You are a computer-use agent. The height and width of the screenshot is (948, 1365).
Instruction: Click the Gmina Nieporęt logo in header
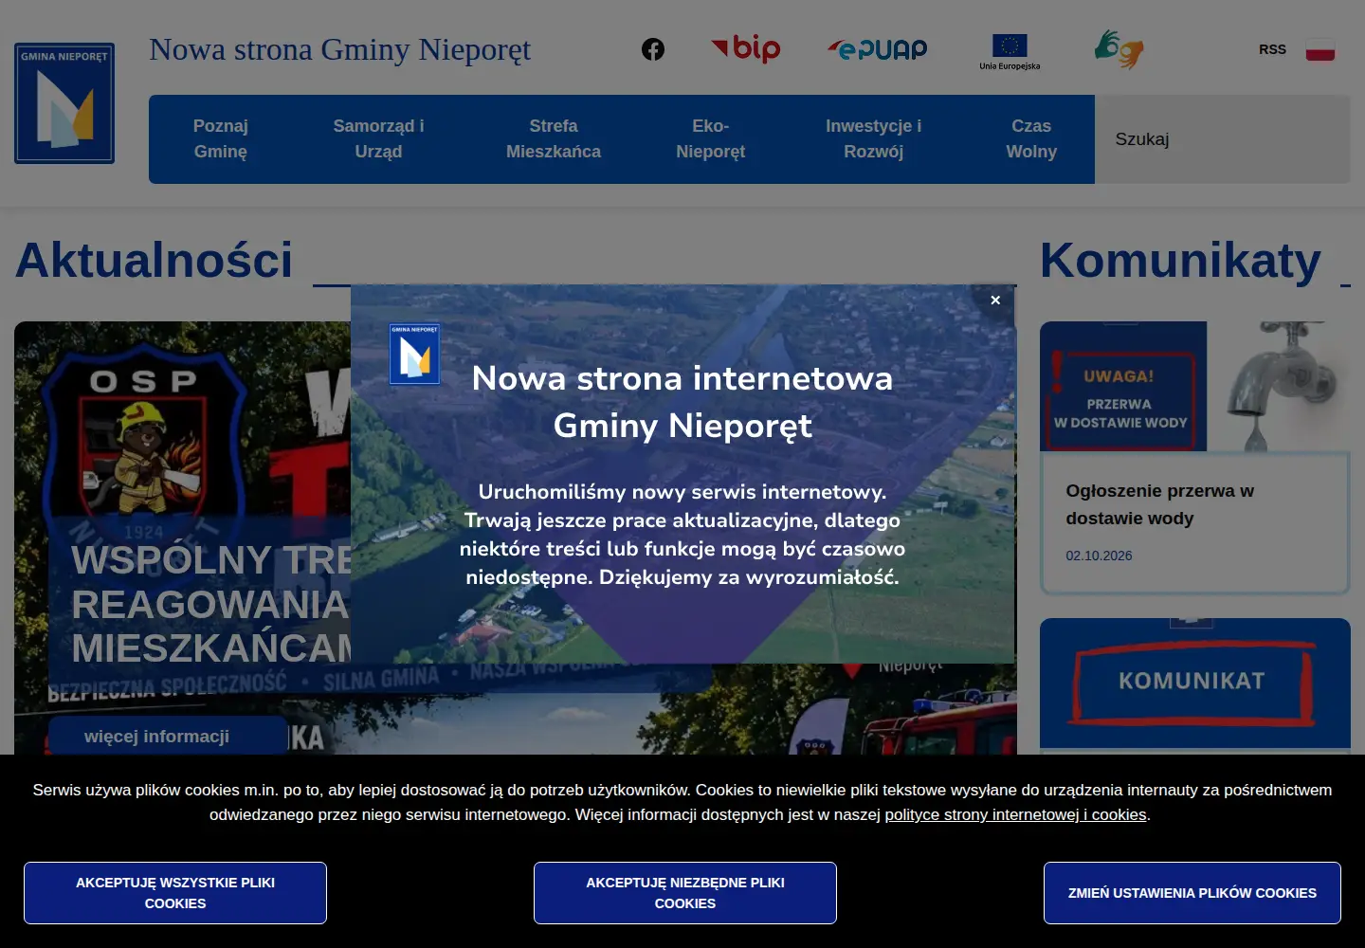point(64,103)
